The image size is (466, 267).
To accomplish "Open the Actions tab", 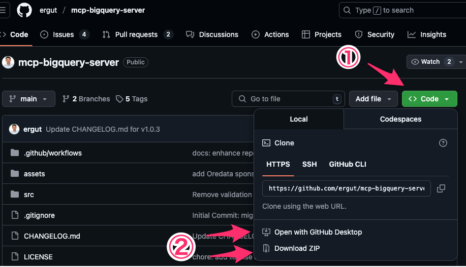I will (x=270, y=34).
